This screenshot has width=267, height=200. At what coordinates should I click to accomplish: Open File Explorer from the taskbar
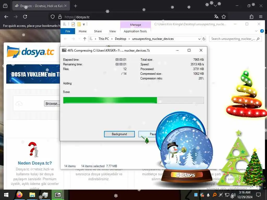click(32, 195)
